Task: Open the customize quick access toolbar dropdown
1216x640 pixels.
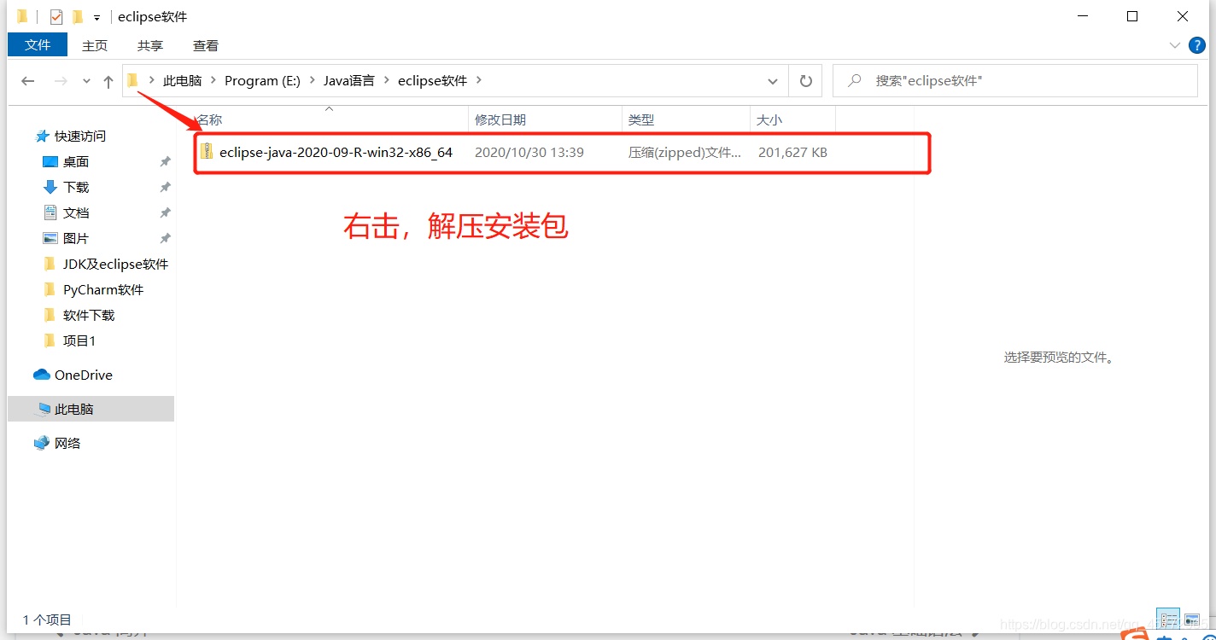Action: click(97, 18)
